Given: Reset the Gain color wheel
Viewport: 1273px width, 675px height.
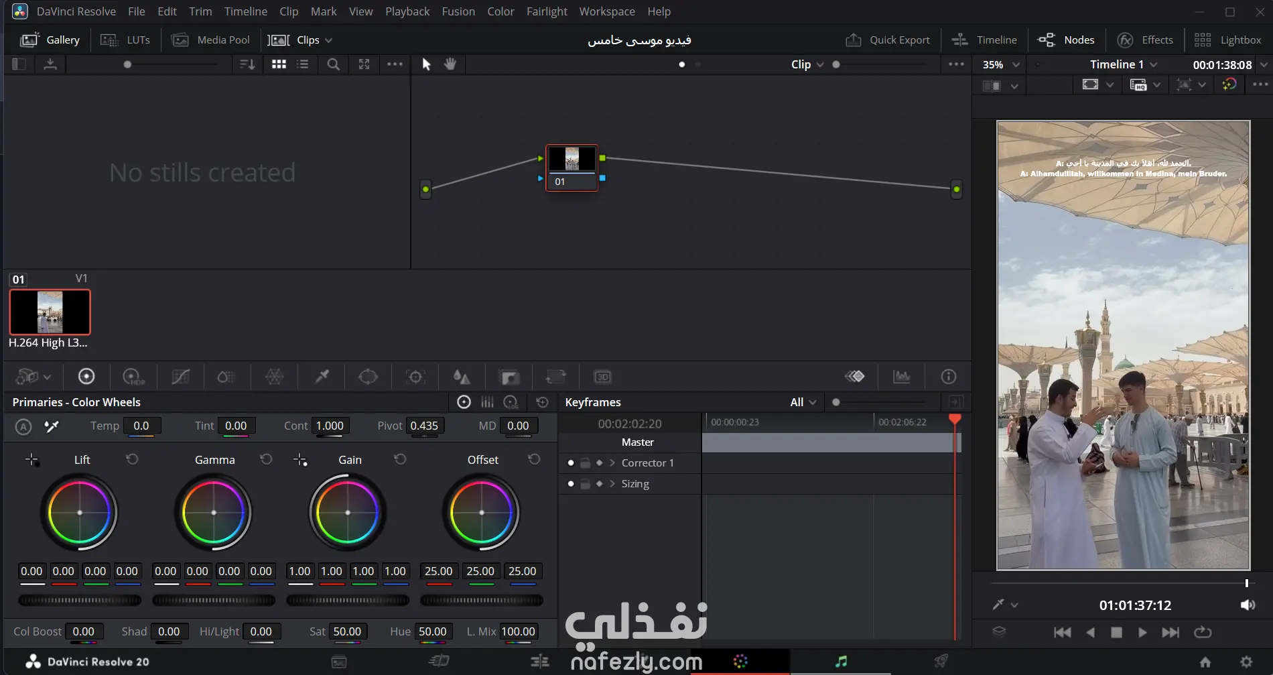Looking at the screenshot, I should [x=400, y=459].
